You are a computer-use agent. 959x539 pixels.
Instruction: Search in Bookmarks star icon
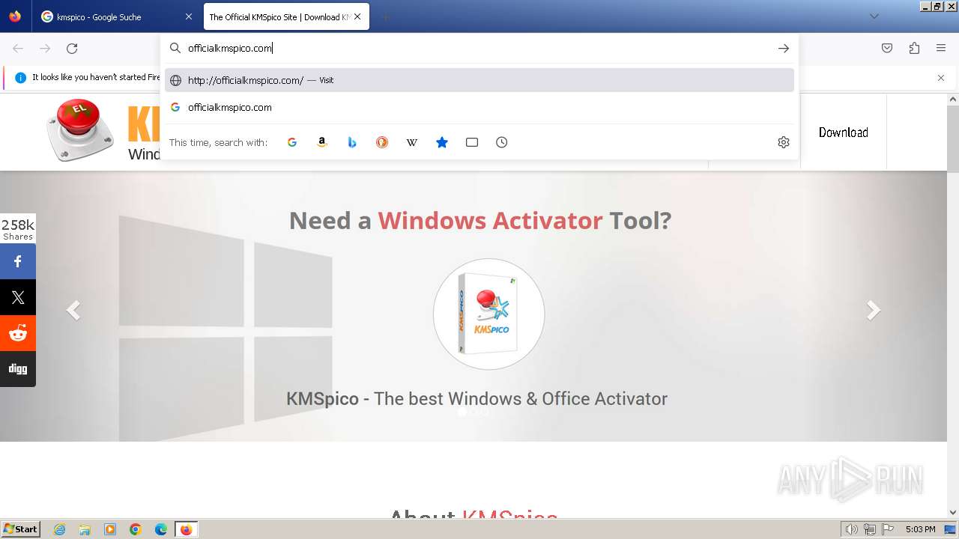(442, 142)
